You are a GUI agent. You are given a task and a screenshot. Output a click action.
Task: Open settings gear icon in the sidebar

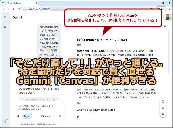pos(5,122)
